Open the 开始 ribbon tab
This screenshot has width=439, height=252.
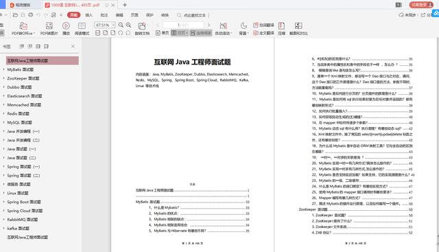[x=73, y=15]
